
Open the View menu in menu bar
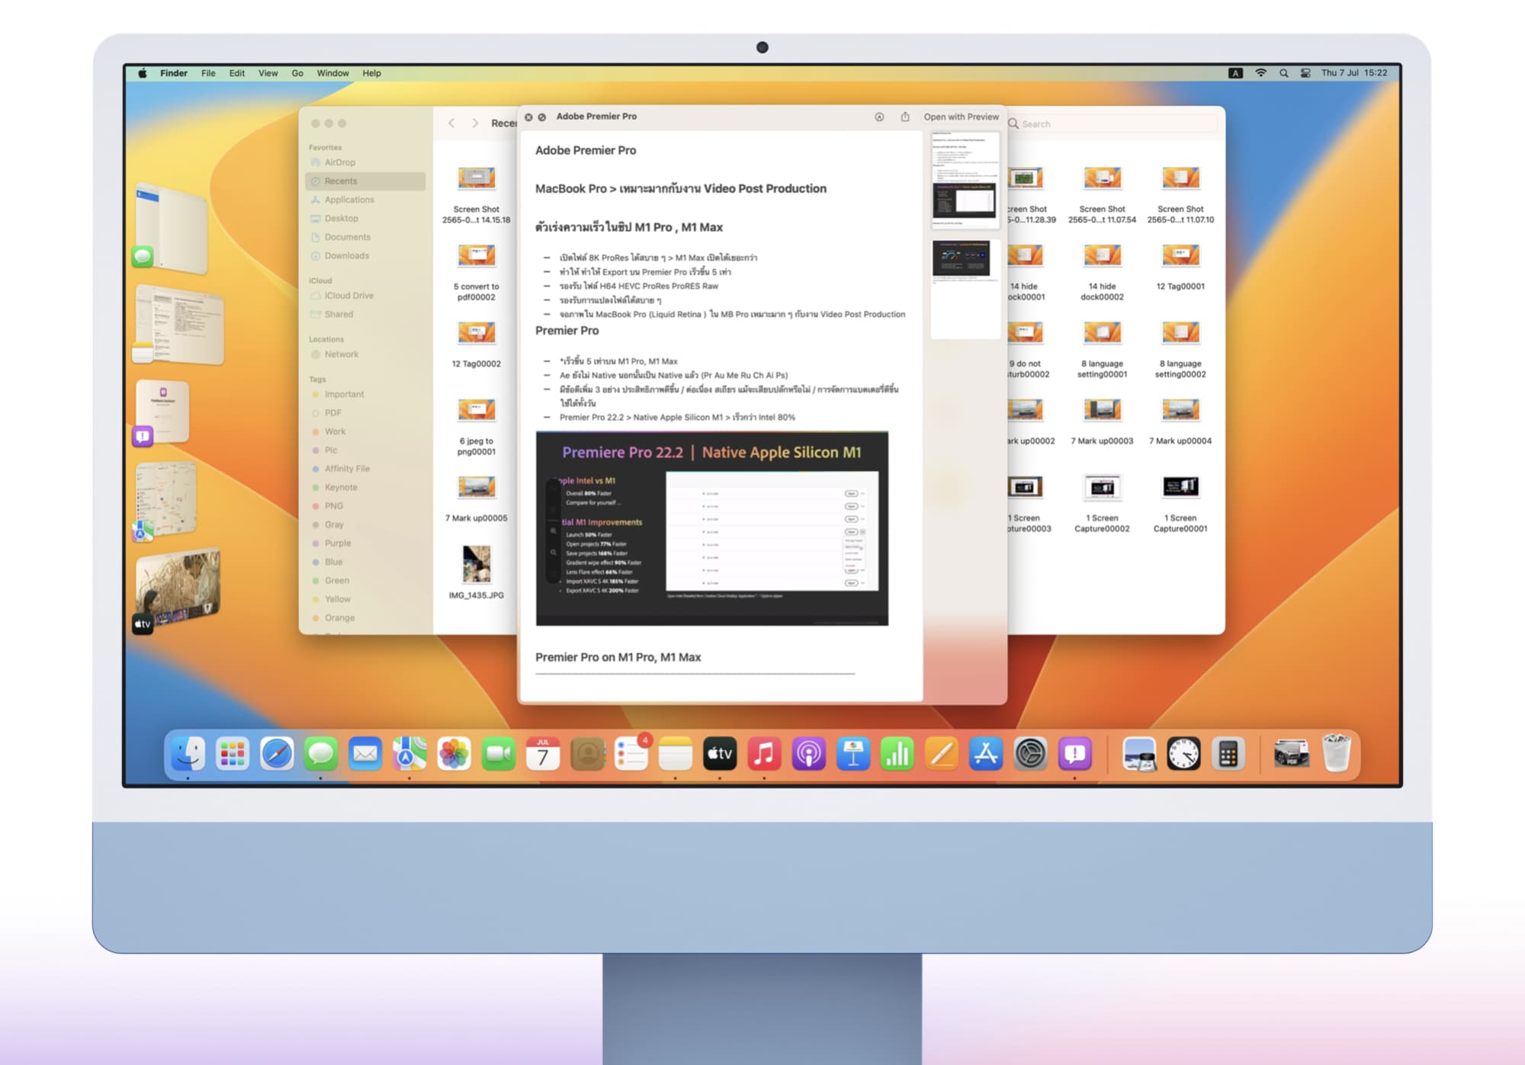tap(268, 73)
